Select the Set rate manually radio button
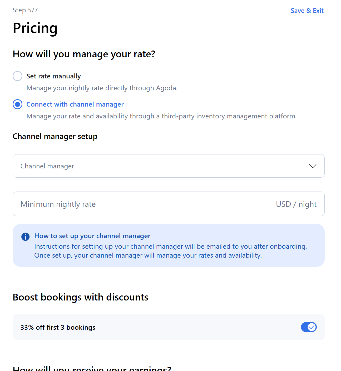 tap(18, 76)
